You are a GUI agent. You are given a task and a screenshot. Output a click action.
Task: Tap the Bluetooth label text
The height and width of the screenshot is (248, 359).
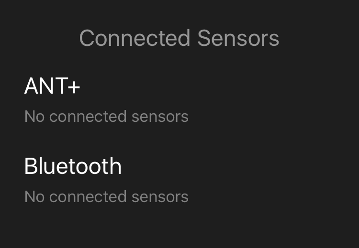point(73,166)
